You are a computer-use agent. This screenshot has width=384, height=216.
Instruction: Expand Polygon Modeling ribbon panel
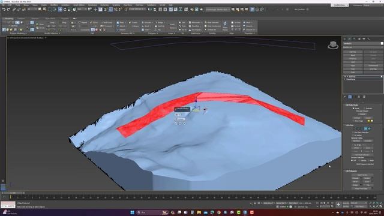click(17, 34)
